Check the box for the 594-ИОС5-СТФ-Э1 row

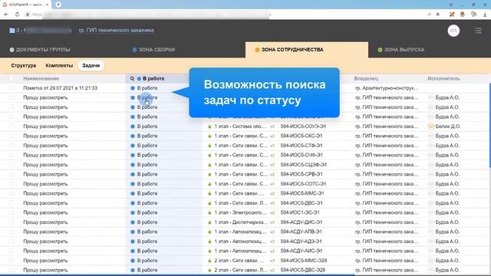coord(12,146)
